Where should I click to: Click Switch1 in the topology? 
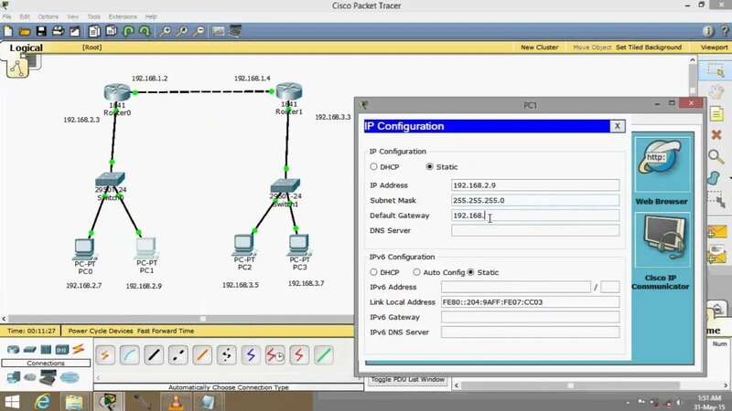[285, 186]
